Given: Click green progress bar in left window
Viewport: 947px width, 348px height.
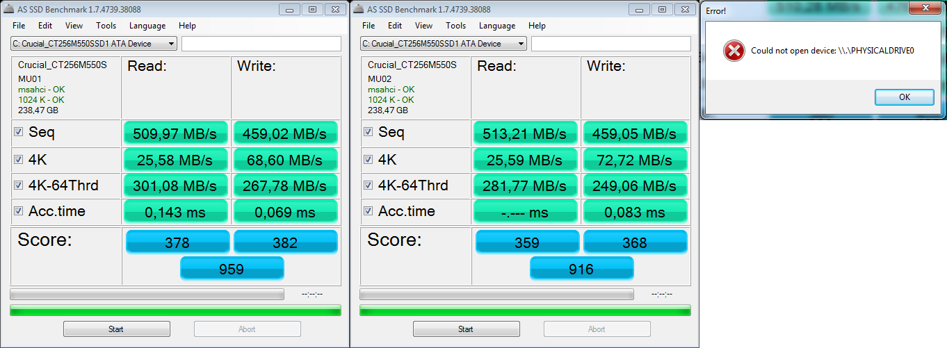Looking at the screenshot, I should [175, 310].
